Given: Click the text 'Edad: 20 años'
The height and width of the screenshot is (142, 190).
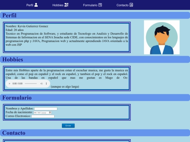Looking at the screenshot, I should click(x=15, y=30).
